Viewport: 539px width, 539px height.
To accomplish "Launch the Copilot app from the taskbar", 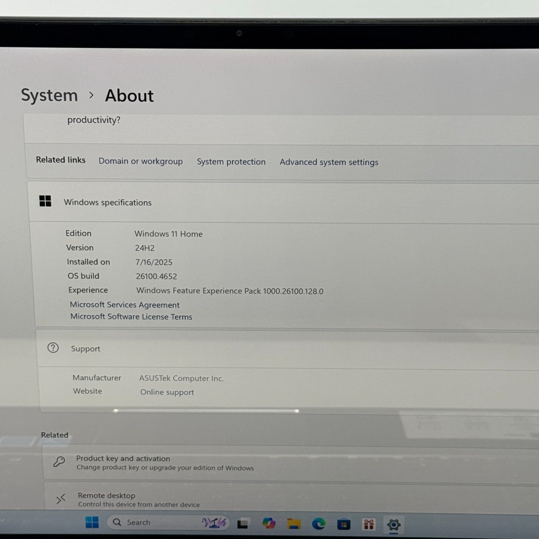I will (268, 524).
